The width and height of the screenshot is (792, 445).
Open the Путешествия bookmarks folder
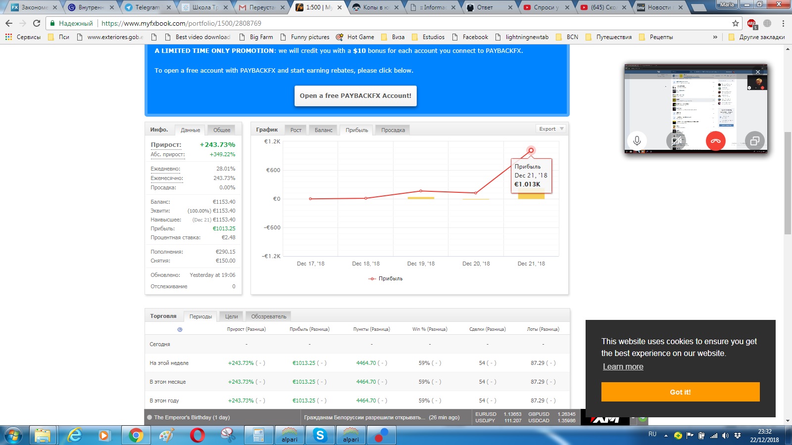[608, 37]
